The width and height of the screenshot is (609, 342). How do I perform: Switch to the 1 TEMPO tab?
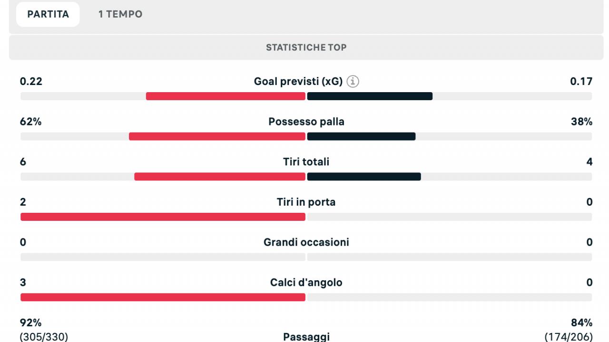pyautogui.click(x=120, y=14)
